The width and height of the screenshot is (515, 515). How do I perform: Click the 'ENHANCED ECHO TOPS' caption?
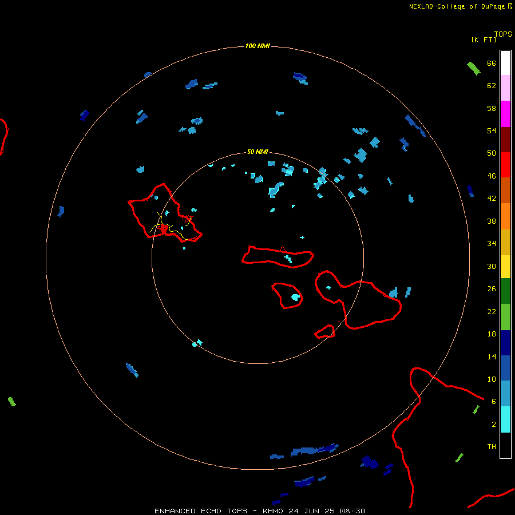coord(201,511)
